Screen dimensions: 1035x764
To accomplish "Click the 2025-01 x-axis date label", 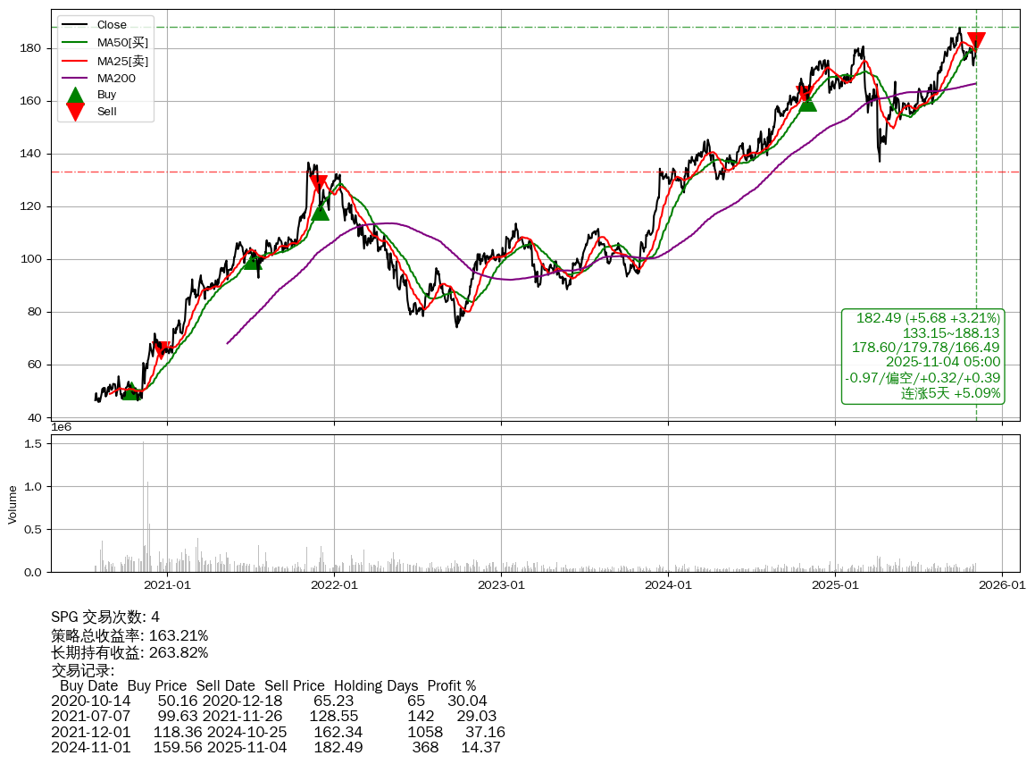I will (834, 585).
